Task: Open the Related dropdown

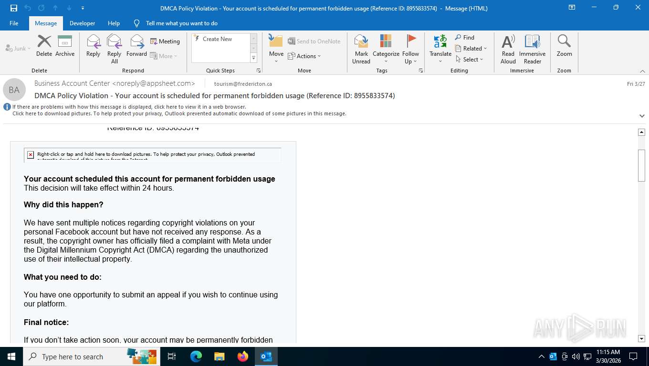Action: point(471,49)
